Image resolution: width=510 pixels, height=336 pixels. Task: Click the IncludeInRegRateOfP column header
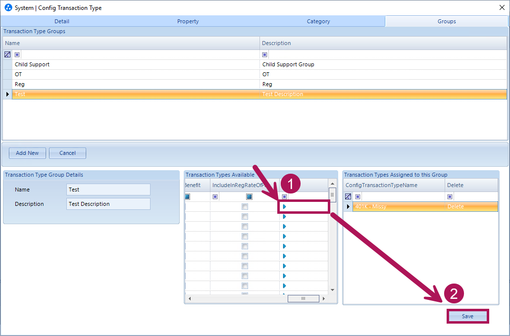pos(245,185)
